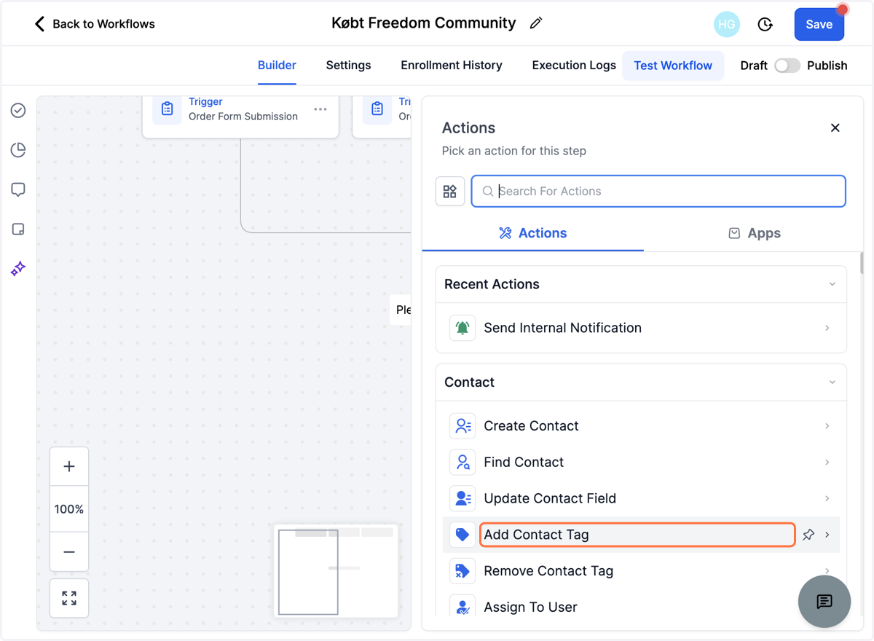This screenshot has width=874, height=641.
Task: Click the fit-to-screen canvas icon
Action: point(69,599)
